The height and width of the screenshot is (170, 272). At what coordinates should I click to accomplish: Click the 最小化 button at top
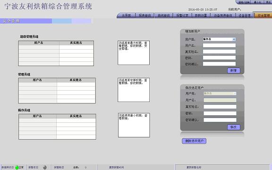coord(258,2)
